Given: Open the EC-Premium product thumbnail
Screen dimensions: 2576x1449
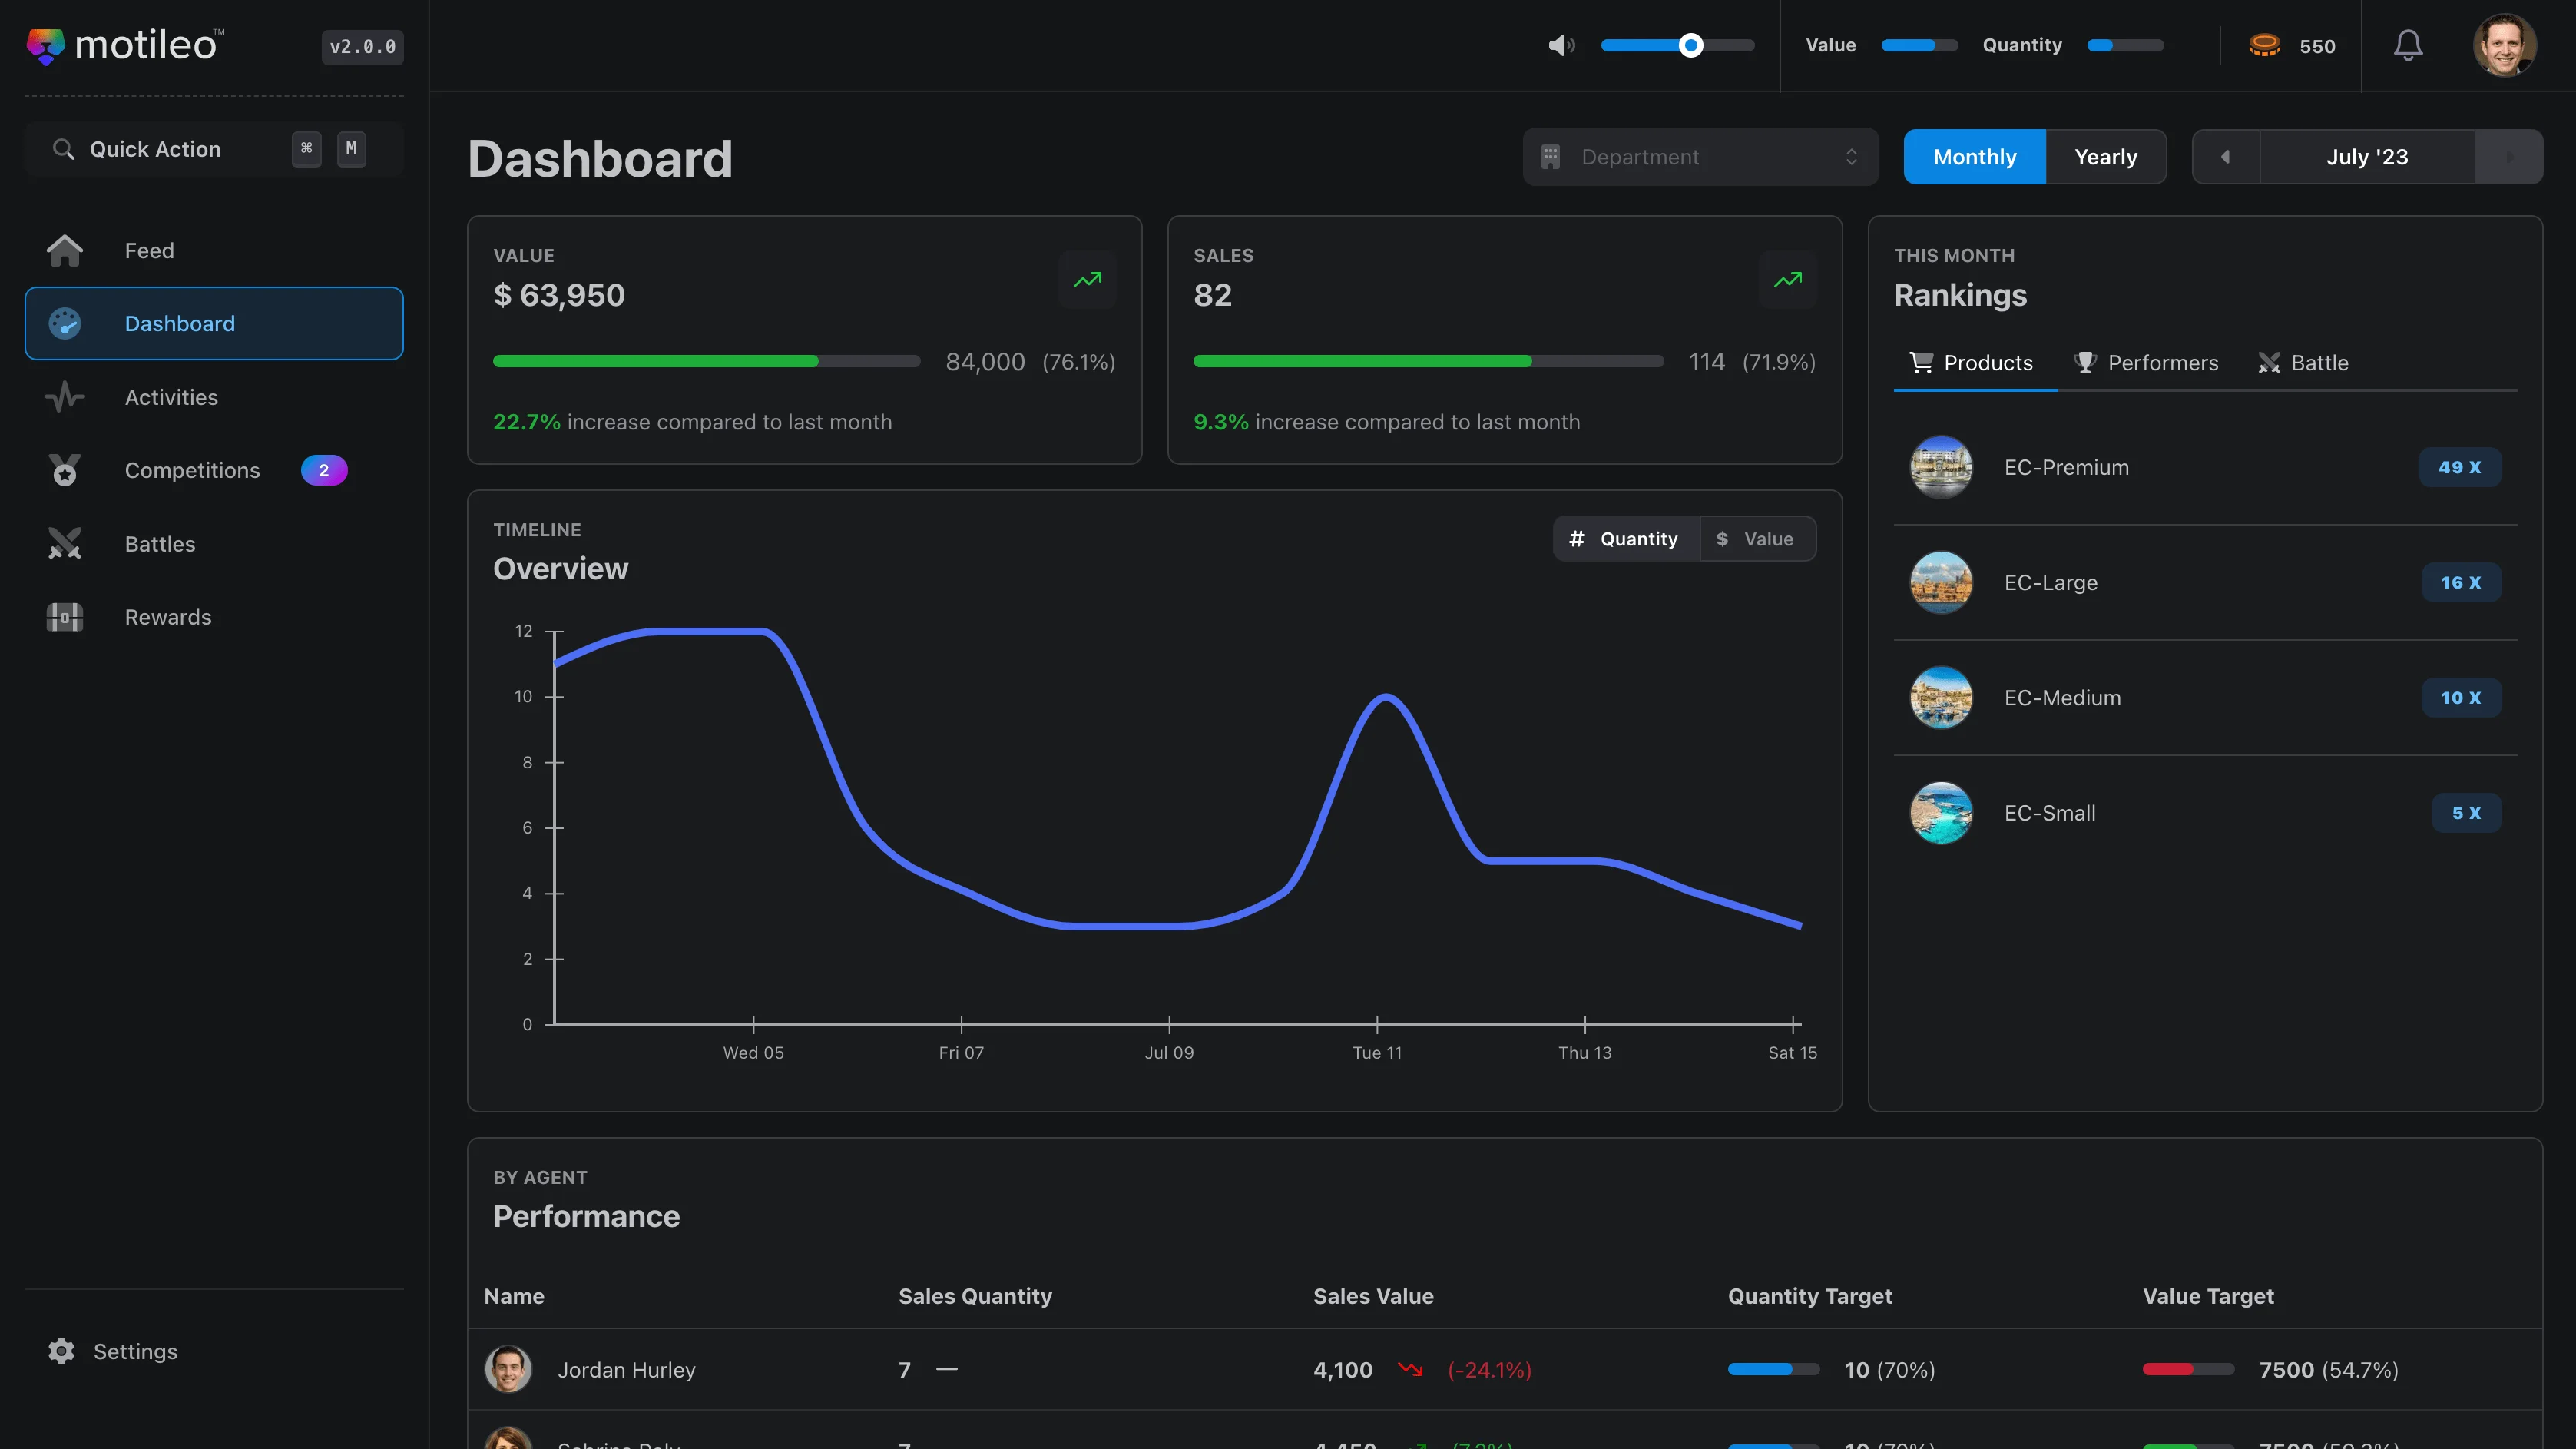Looking at the screenshot, I should click(x=1941, y=467).
